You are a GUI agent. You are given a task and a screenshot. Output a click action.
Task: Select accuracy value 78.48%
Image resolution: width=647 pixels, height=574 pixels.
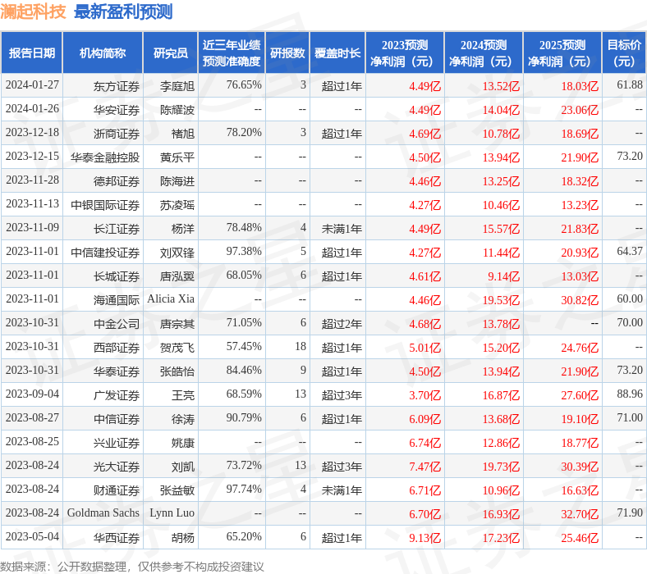point(244,228)
